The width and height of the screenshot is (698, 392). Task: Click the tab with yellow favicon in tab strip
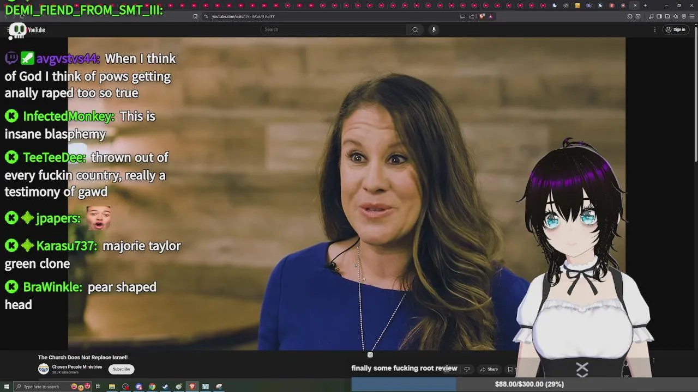(x=577, y=5)
